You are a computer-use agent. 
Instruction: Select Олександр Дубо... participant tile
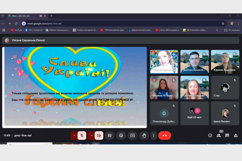click(x=164, y=113)
